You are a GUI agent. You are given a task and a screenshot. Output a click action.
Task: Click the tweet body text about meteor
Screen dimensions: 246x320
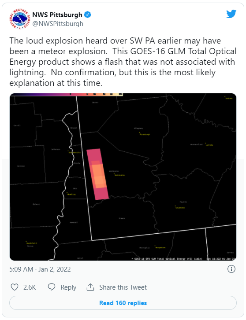123,62
